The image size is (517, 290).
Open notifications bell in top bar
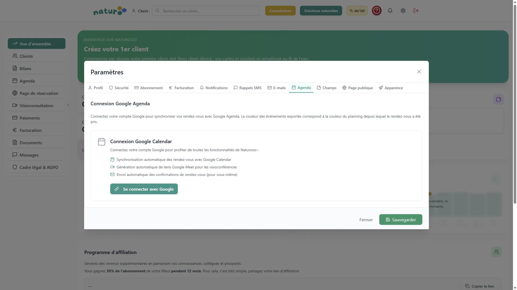coord(390,11)
